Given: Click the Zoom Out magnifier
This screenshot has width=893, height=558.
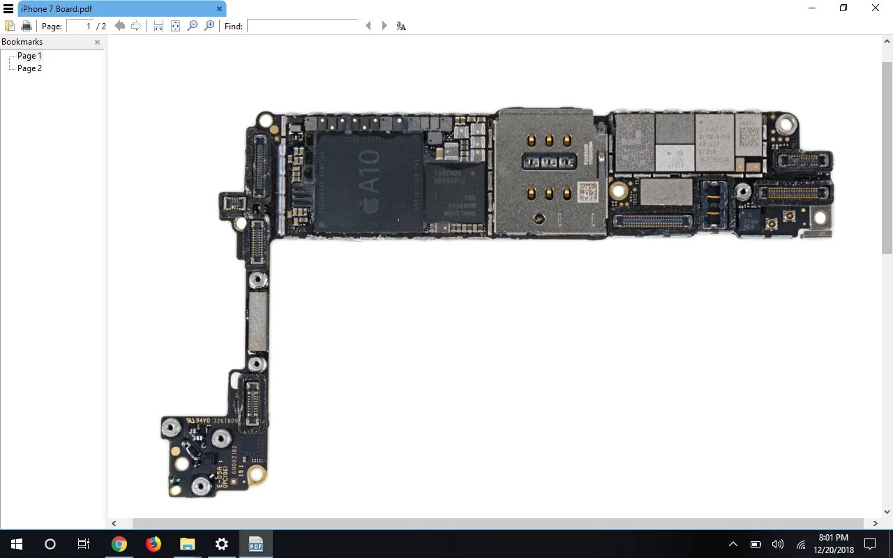Looking at the screenshot, I should (x=193, y=26).
